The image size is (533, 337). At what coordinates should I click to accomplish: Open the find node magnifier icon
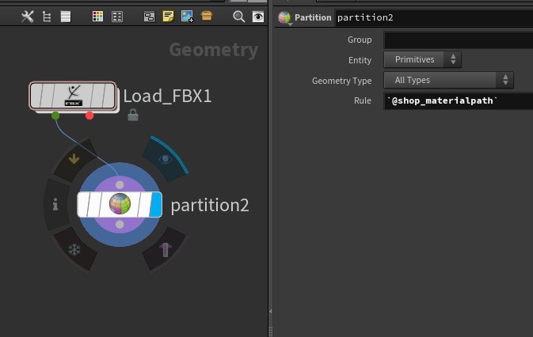[x=238, y=17]
